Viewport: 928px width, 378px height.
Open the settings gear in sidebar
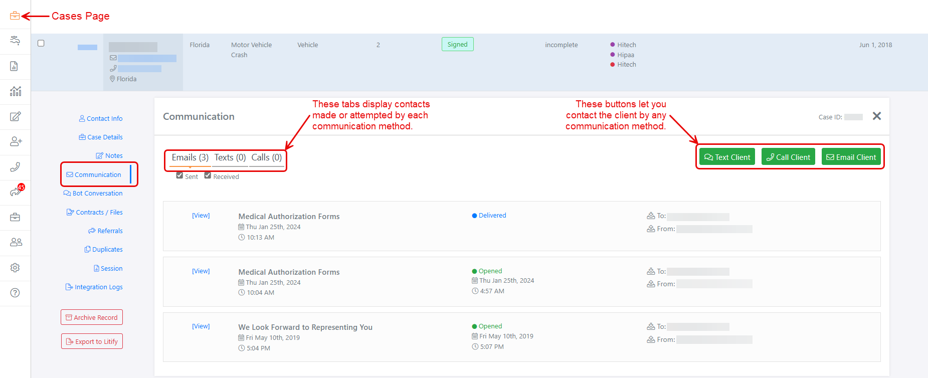coord(15,268)
